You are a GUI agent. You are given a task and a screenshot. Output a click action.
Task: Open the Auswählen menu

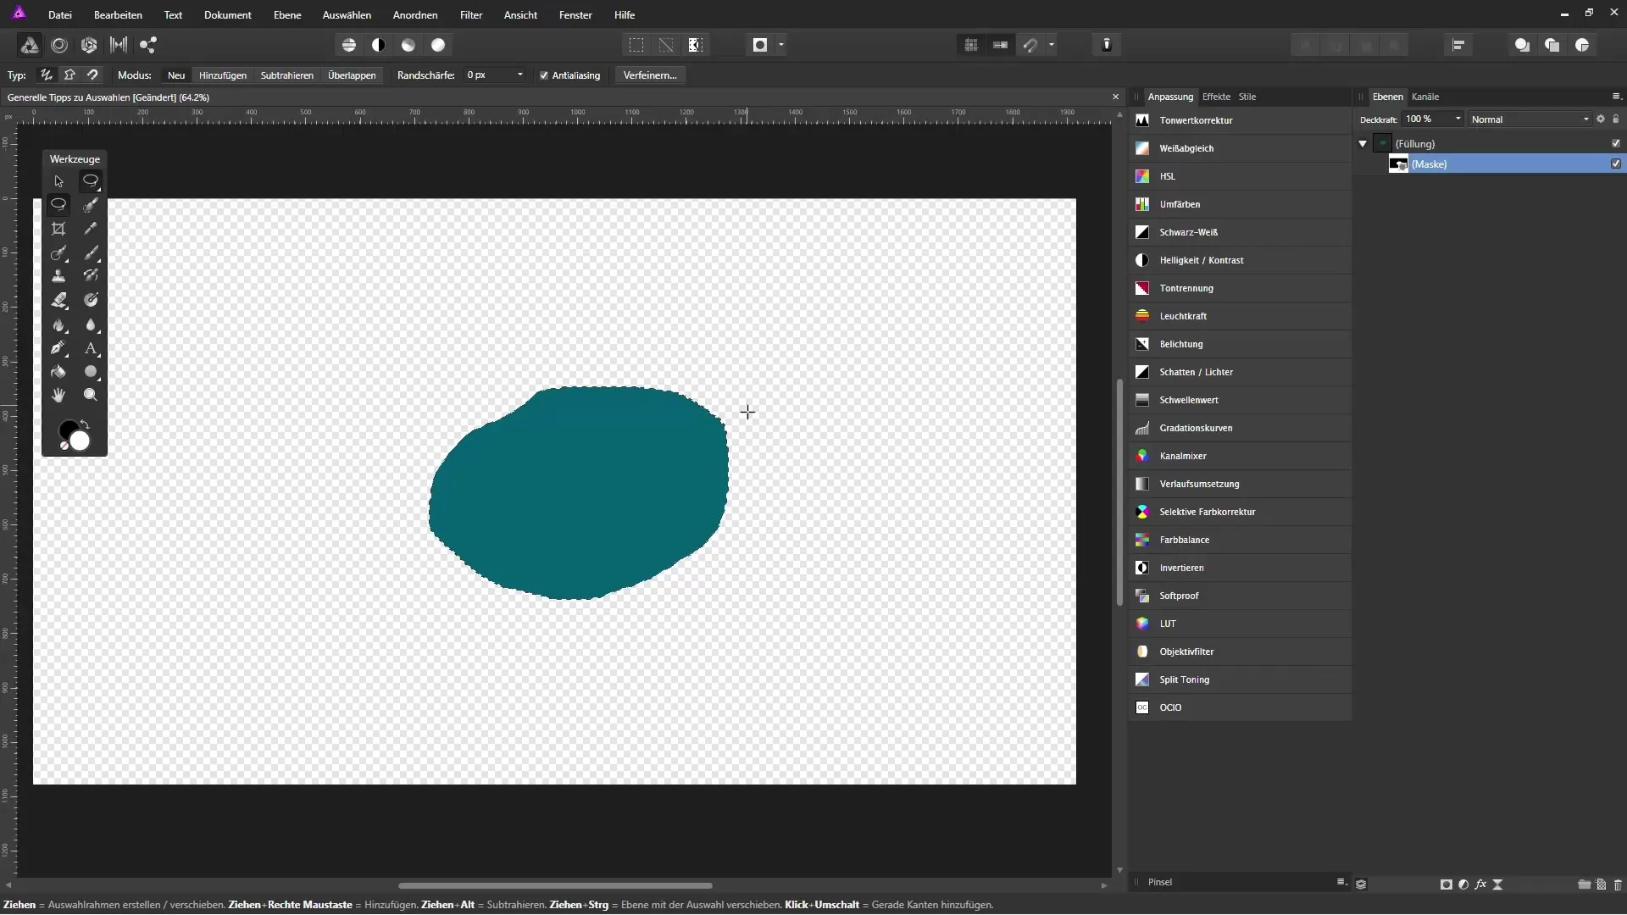(347, 15)
